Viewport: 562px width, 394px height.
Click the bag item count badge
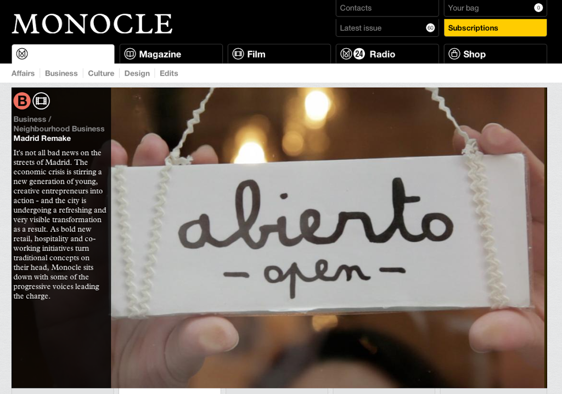(x=538, y=8)
